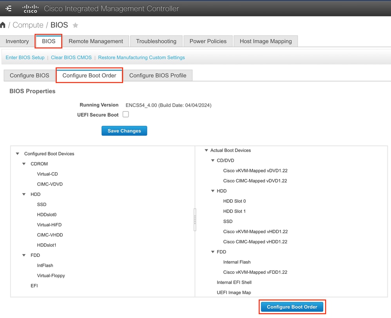Open the Inventory tab
The width and height of the screenshot is (391, 318).
[x=17, y=42]
